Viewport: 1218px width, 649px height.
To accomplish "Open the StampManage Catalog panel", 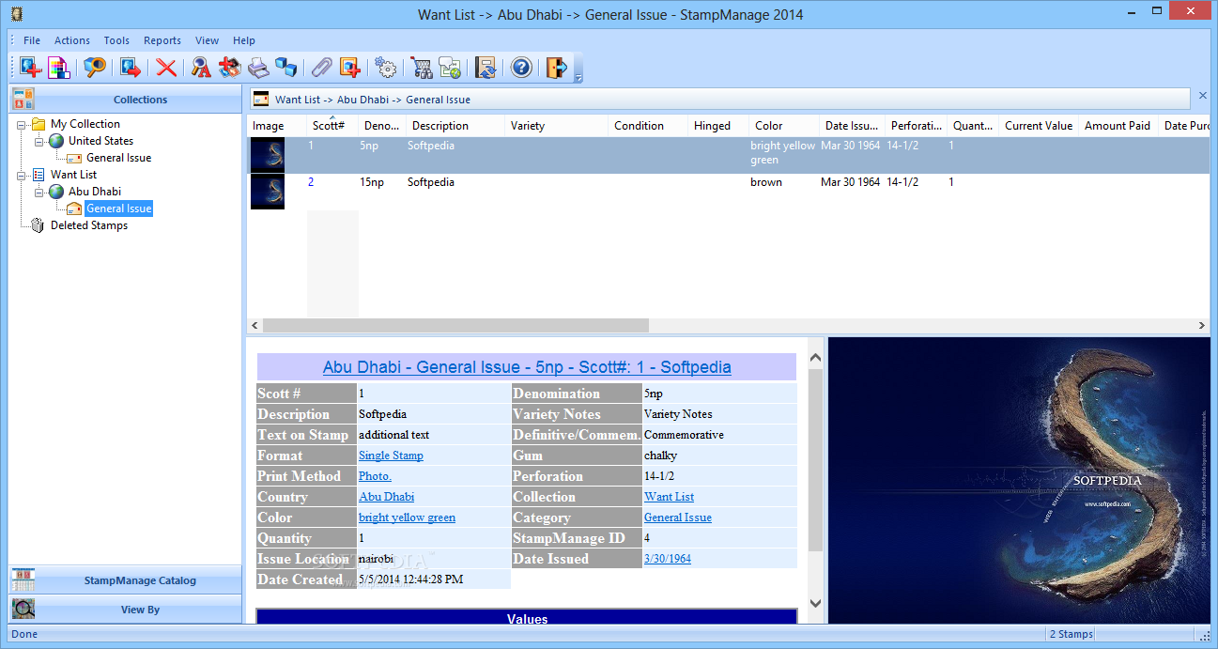I will [126, 579].
